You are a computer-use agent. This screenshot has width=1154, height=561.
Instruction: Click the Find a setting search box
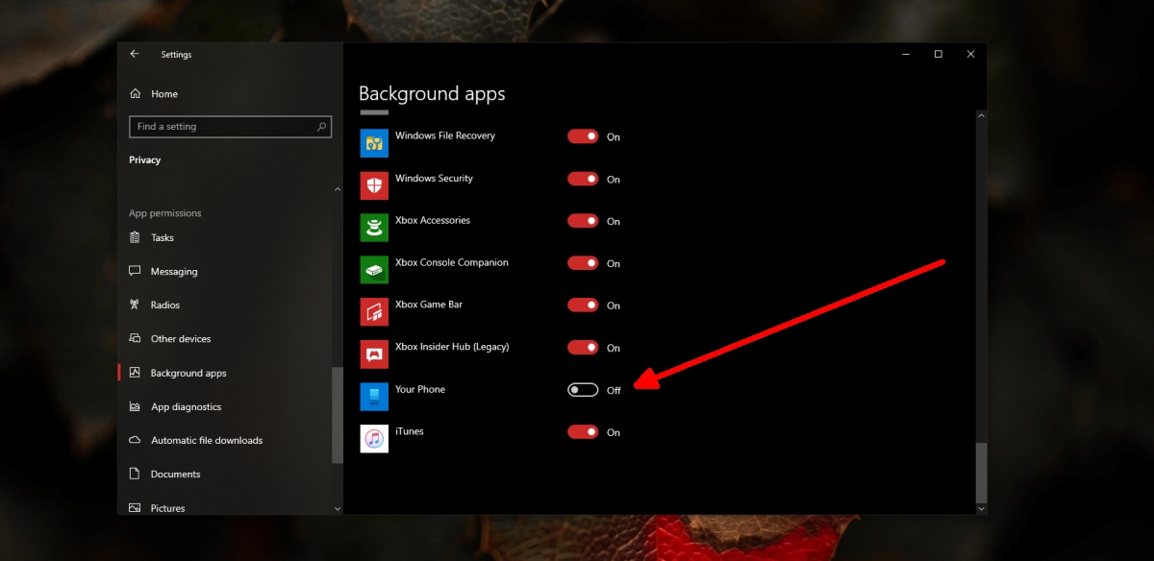pos(230,127)
